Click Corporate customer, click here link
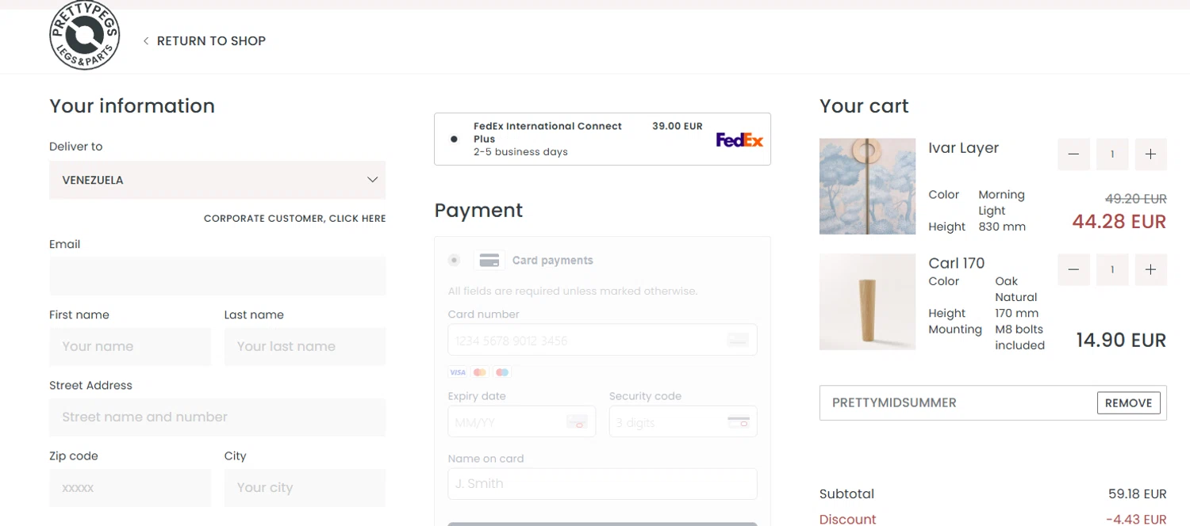This screenshot has height=526, width=1190. tap(295, 219)
